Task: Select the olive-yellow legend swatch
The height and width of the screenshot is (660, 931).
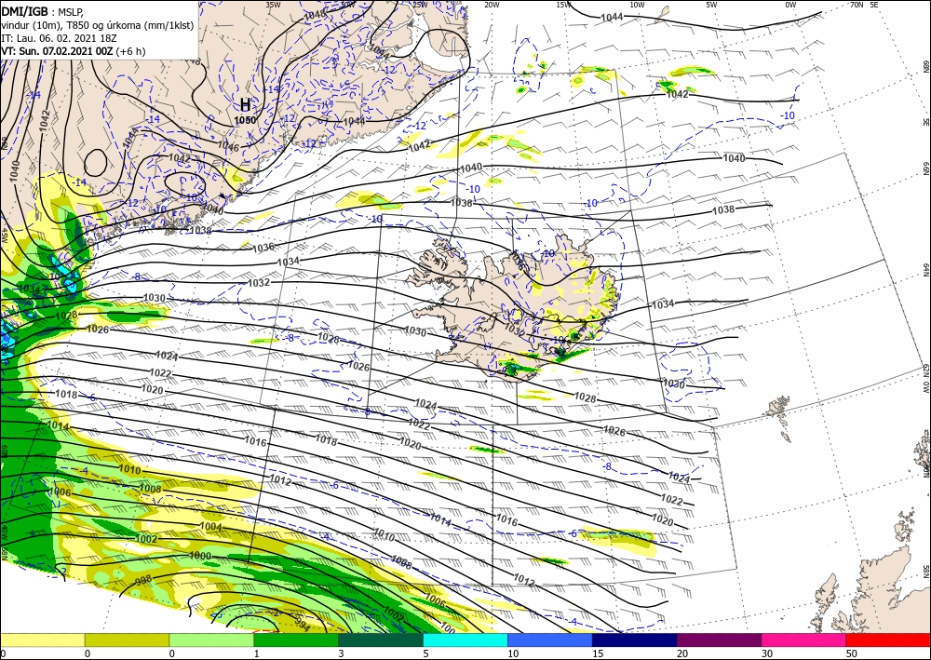Action: tap(127, 640)
